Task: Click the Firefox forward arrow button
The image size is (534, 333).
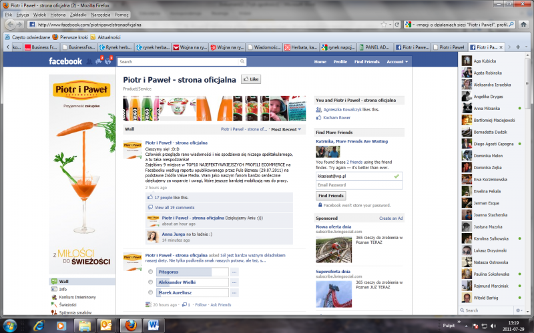Action: (19, 25)
